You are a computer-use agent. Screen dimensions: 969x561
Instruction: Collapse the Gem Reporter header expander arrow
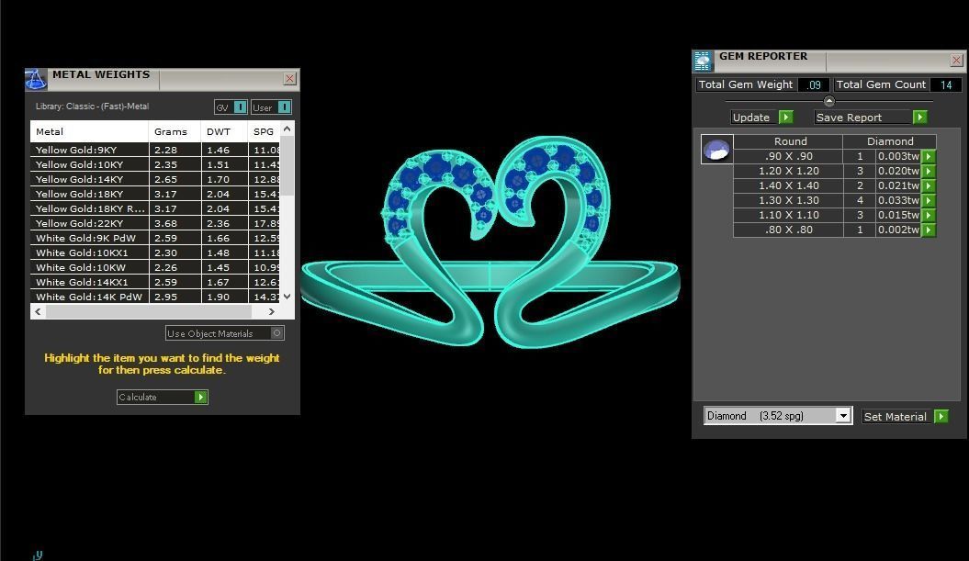829,101
